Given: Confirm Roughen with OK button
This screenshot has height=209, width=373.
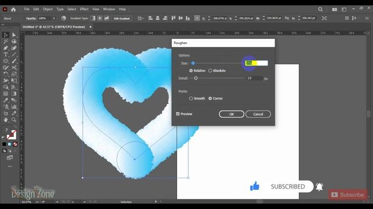Looking at the screenshot, I should coord(231,114).
